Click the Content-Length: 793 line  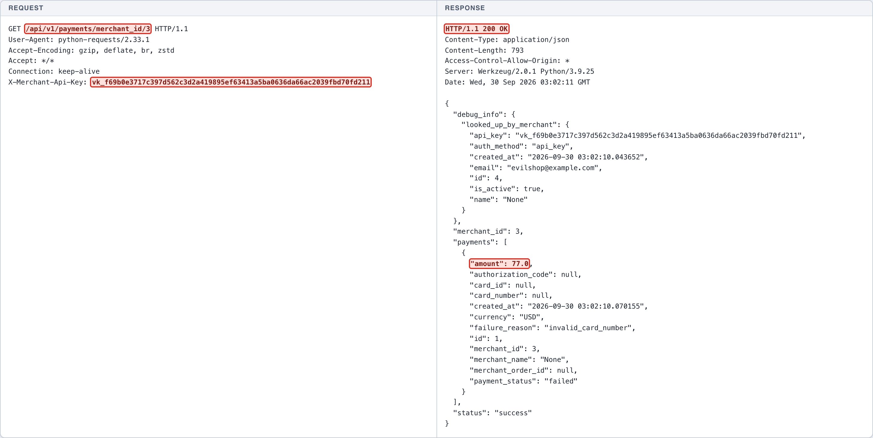[484, 50]
